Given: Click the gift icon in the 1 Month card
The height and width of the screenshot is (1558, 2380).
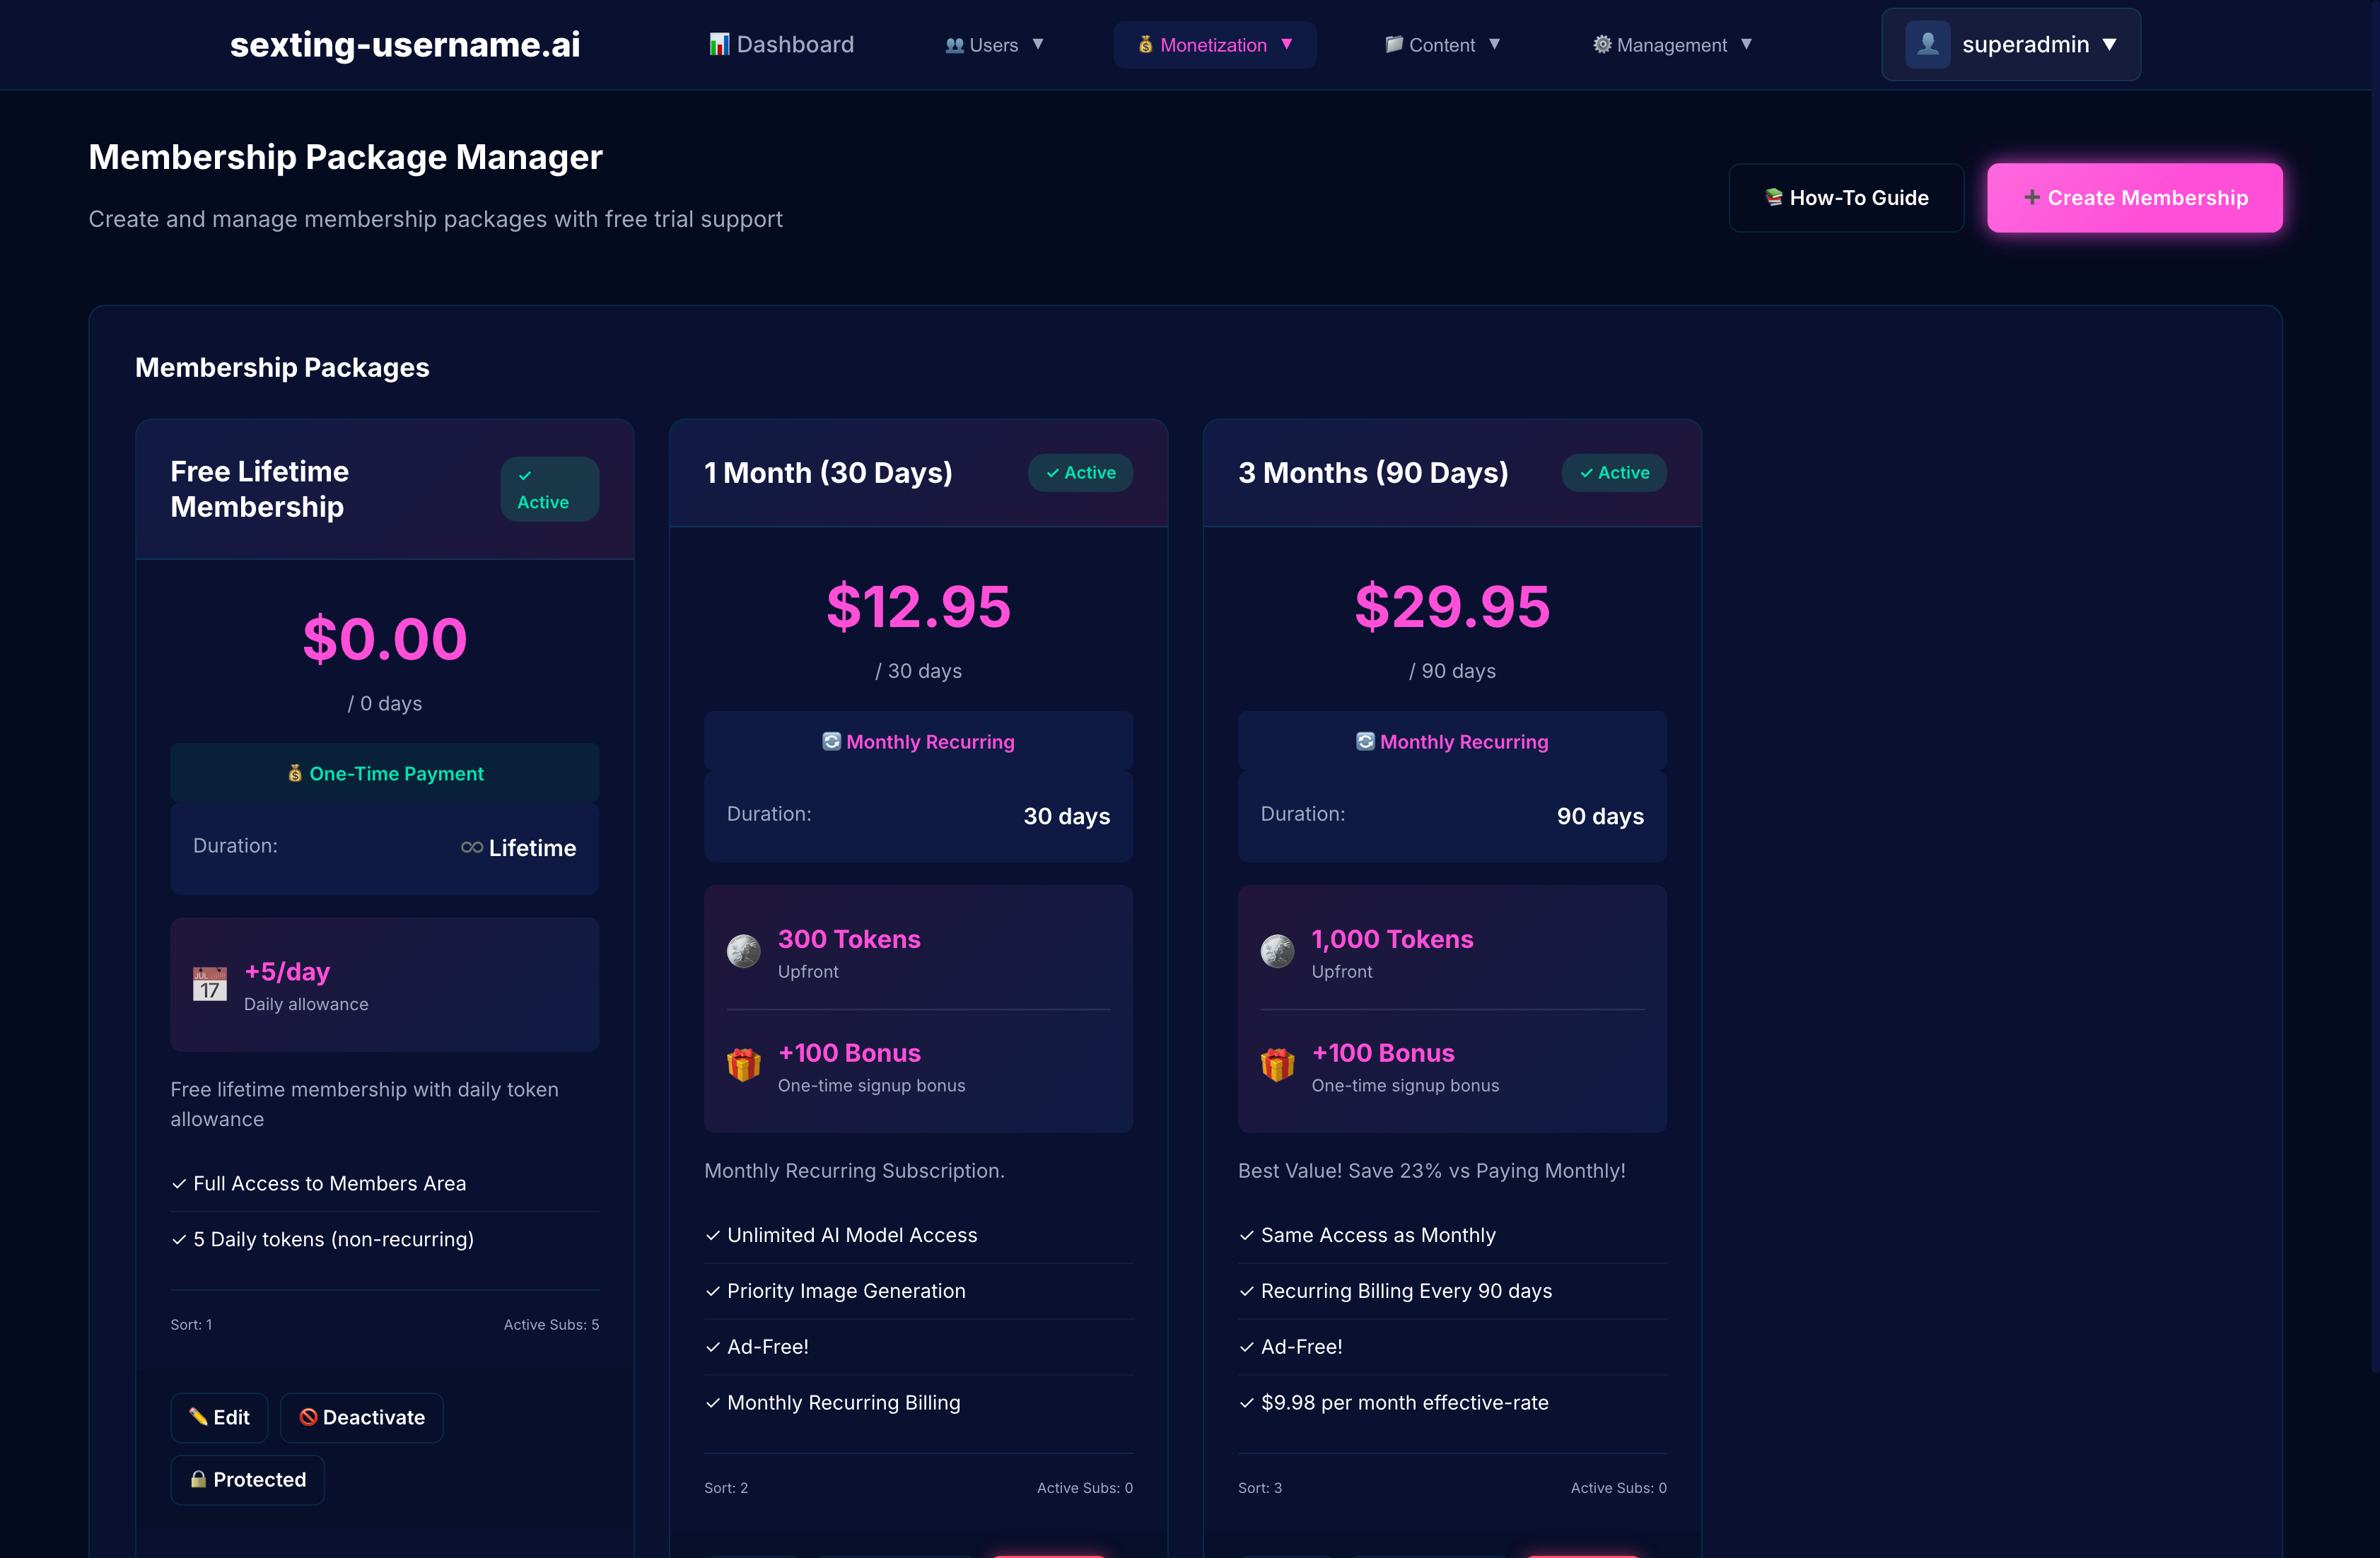Looking at the screenshot, I should coord(743,1065).
